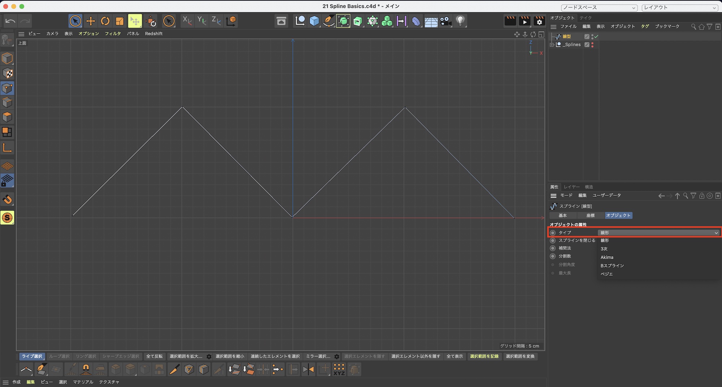Select the Live Selection tool in top toolbar
The image size is (722, 387).
pyautogui.click(x=75, y=21)
